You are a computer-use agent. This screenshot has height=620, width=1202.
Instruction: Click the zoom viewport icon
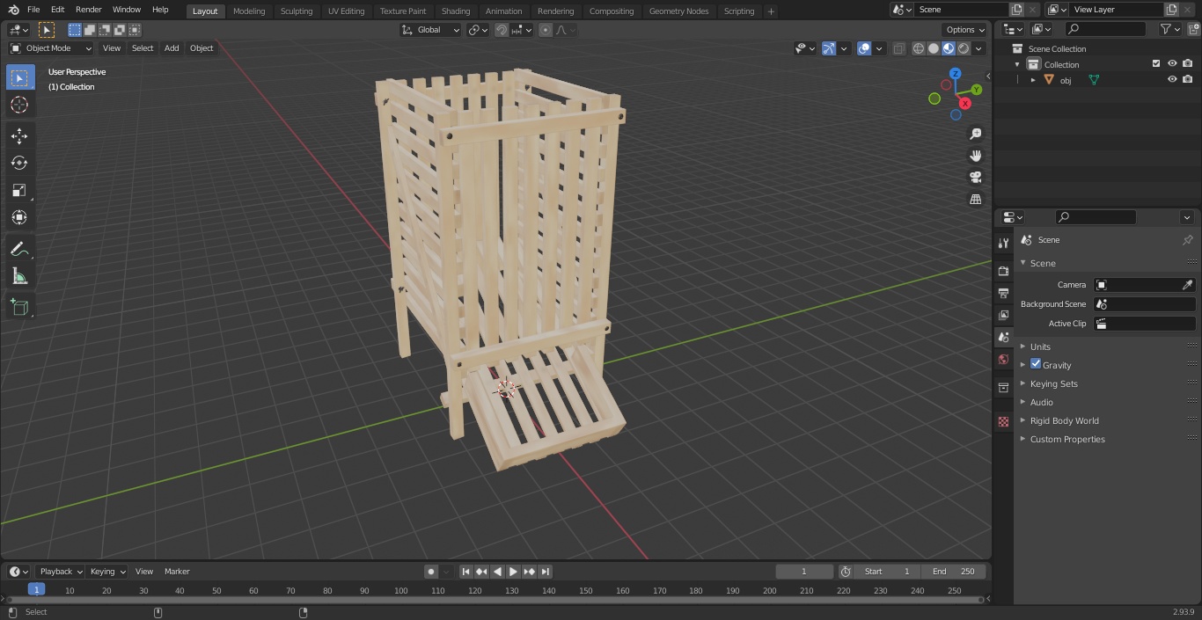[976, 134]
